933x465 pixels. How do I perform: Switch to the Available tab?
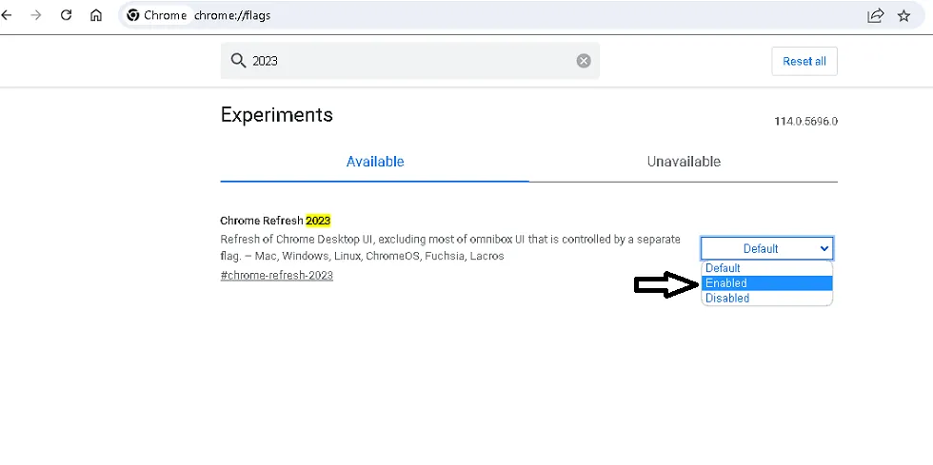pyautogui.click(x=375, y=162)
